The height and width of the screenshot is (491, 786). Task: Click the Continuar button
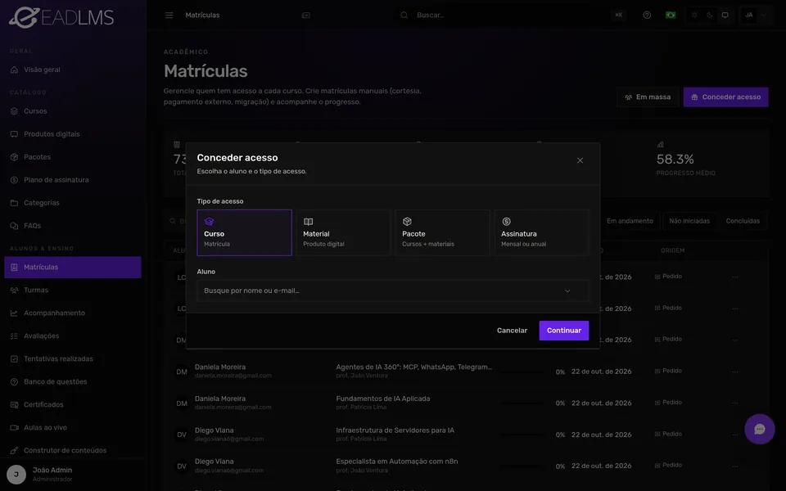tap(564, 331)
